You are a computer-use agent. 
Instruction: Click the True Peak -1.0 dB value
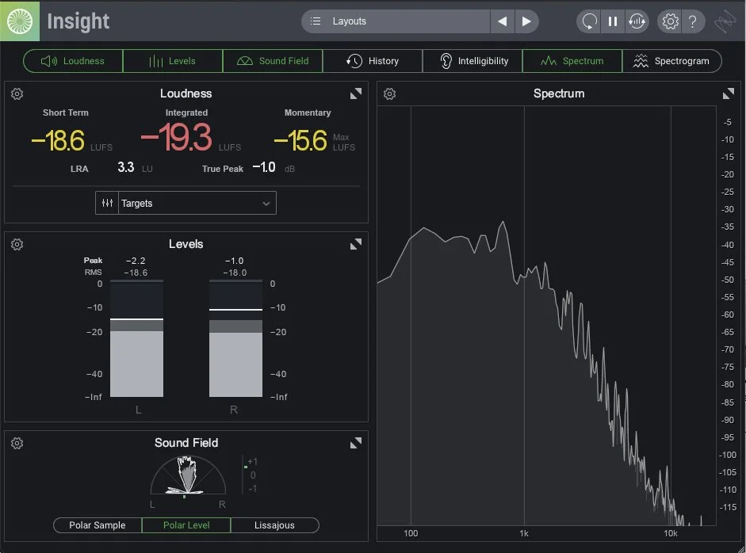[264, 167]
